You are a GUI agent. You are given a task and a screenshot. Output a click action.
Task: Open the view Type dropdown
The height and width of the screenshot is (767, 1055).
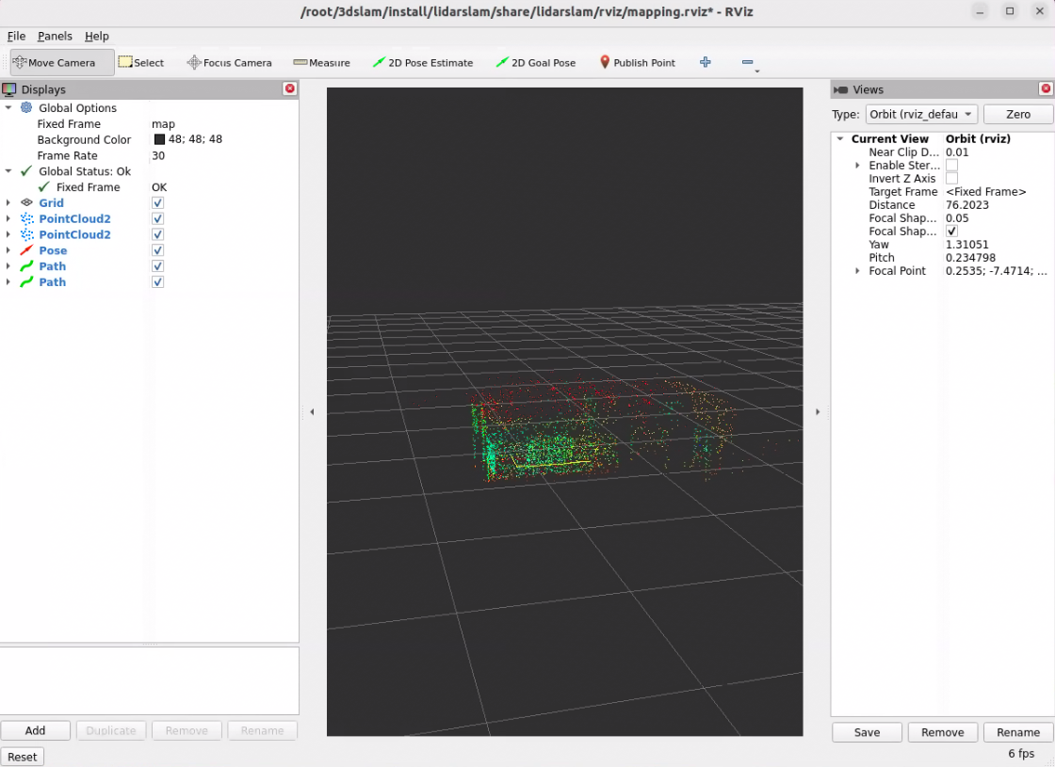(x=920, y=114)
